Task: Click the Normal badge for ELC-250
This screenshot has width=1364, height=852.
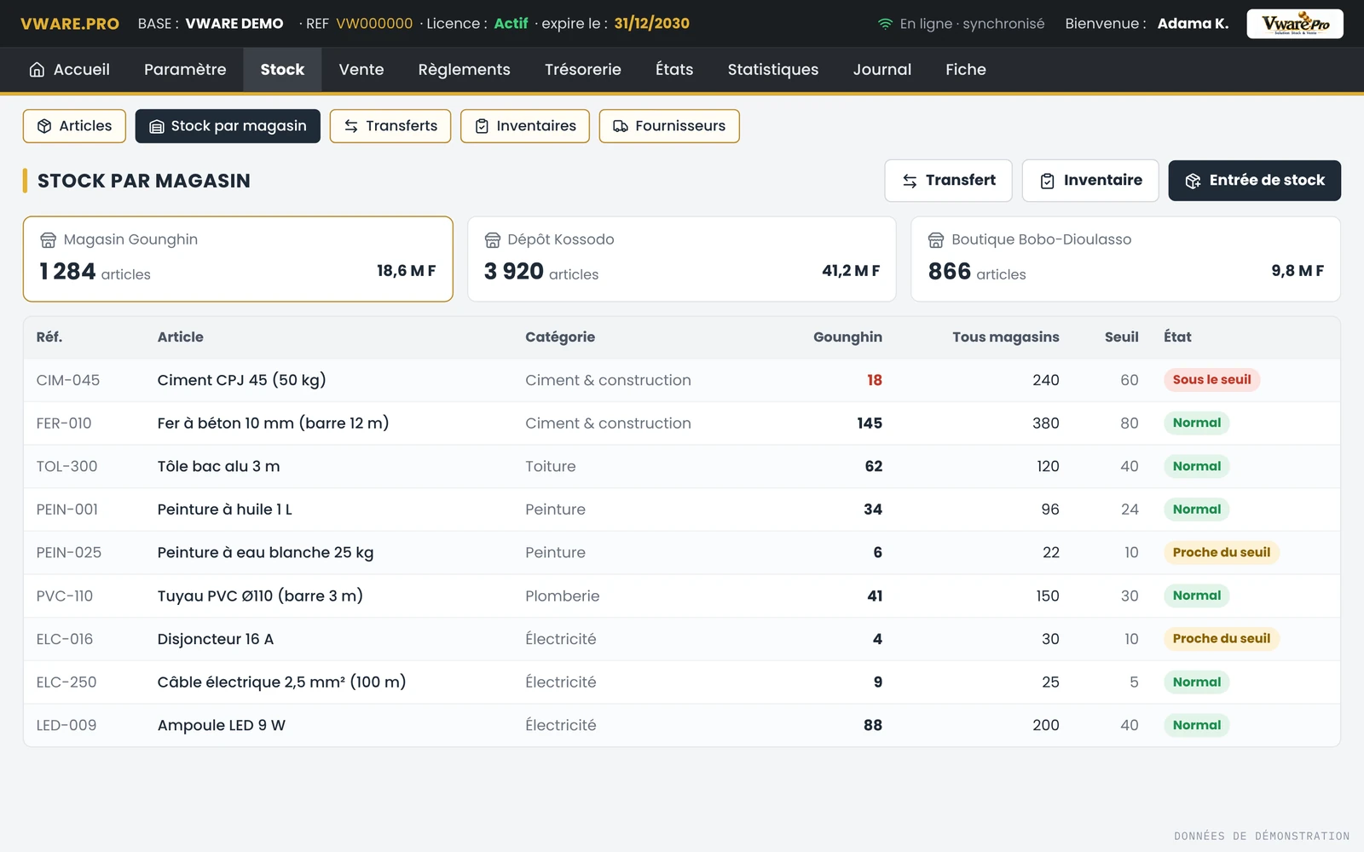Action: pos(1196,682)
